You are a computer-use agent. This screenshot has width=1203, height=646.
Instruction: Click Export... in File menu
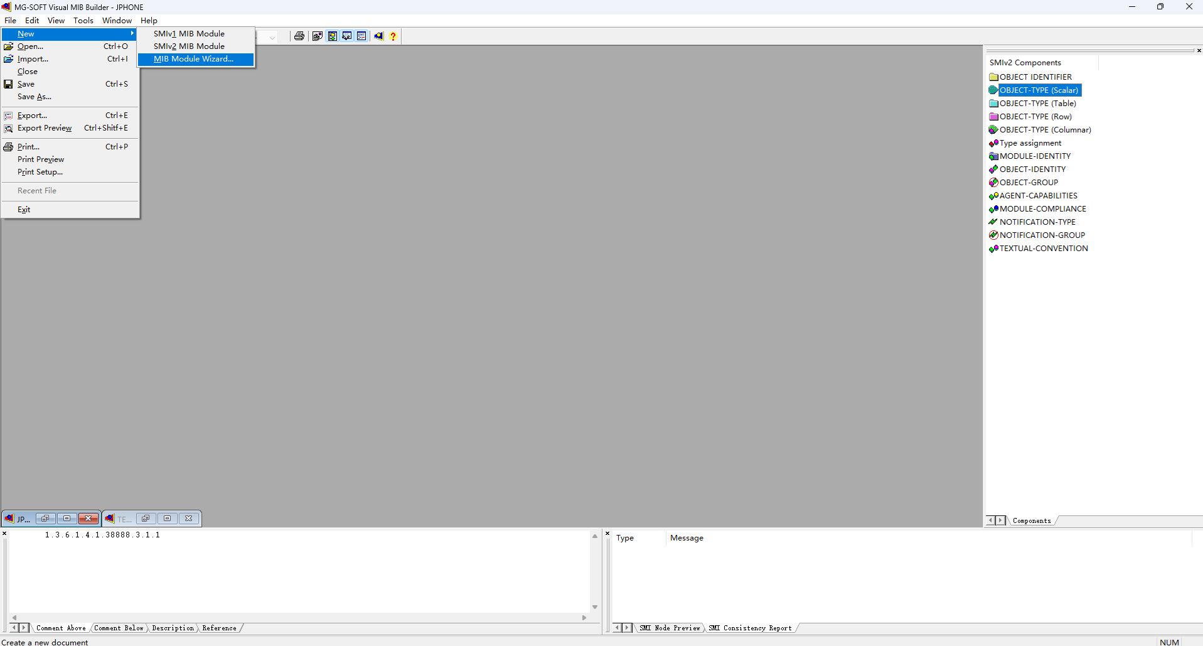[x=70, y=116]
